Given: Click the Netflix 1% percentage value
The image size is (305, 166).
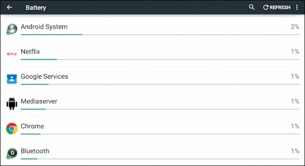Looking at the screenshot, I should [295, 52].
